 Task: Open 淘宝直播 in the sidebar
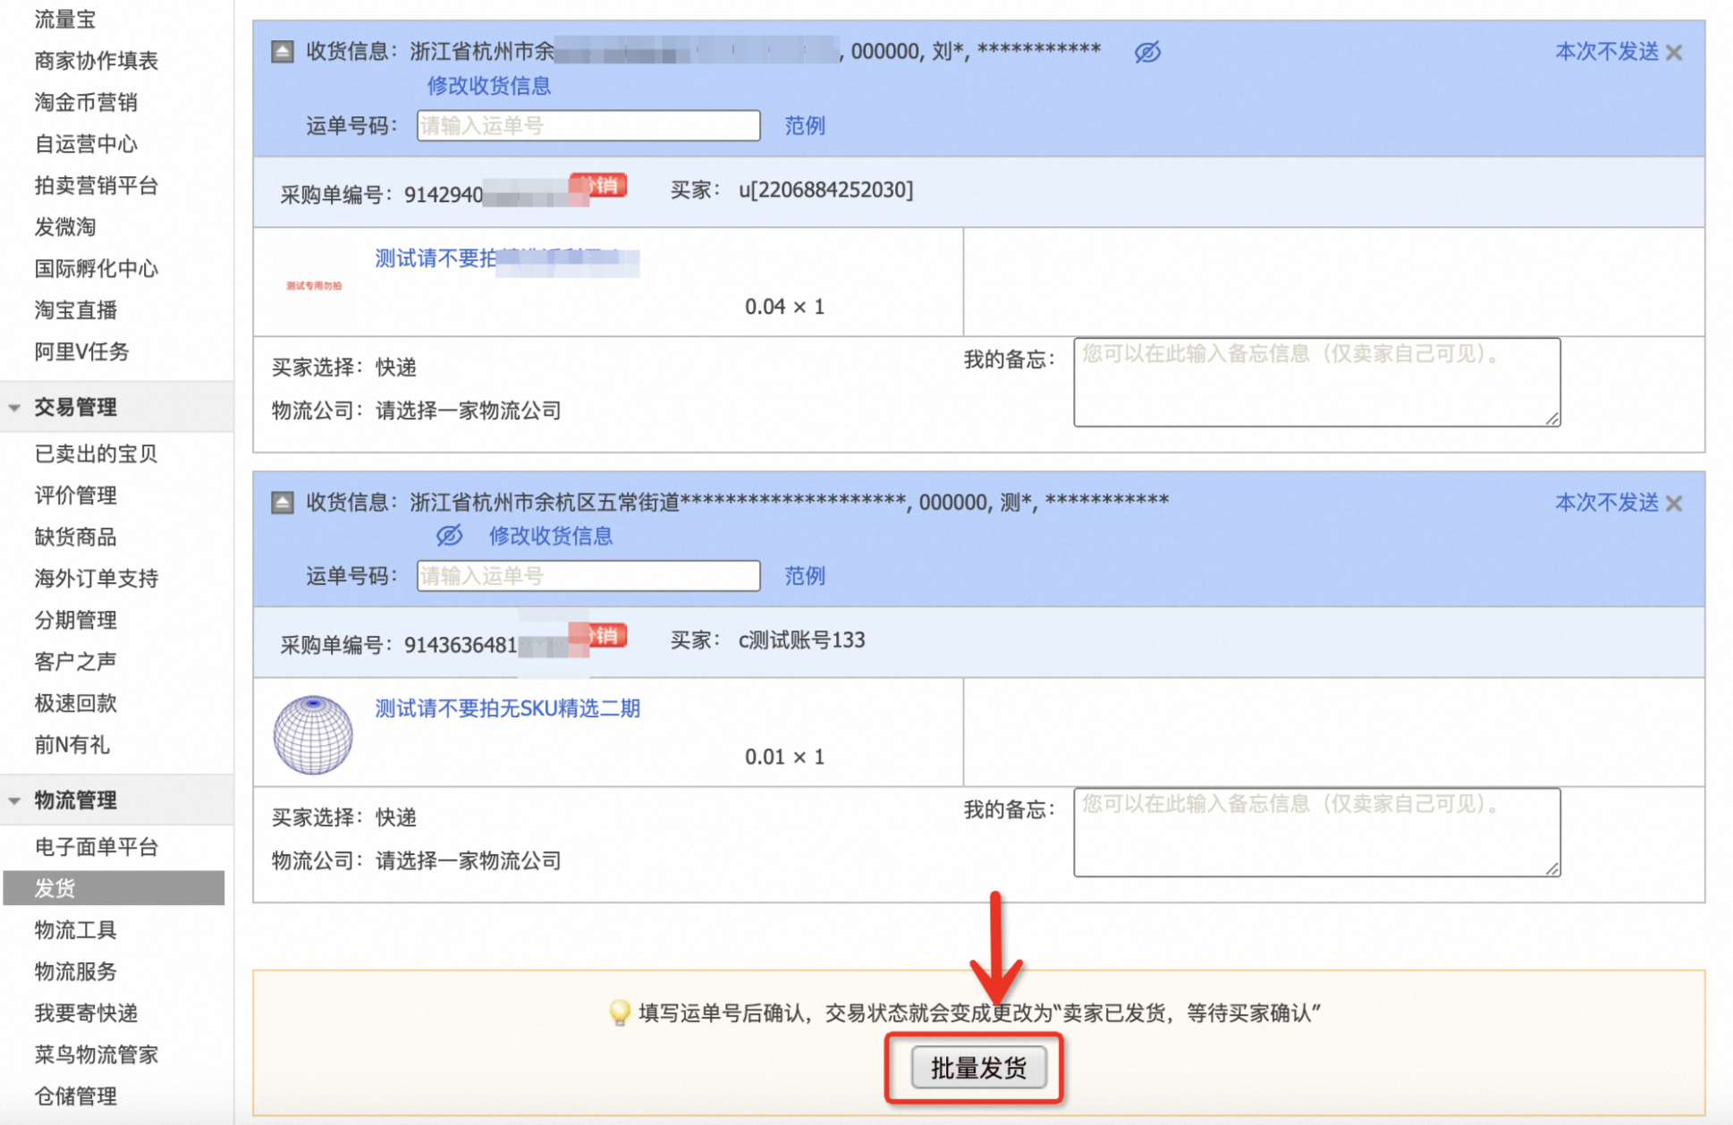point(76,310)
